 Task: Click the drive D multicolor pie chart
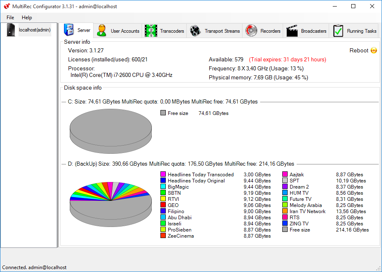coord(111,204)
